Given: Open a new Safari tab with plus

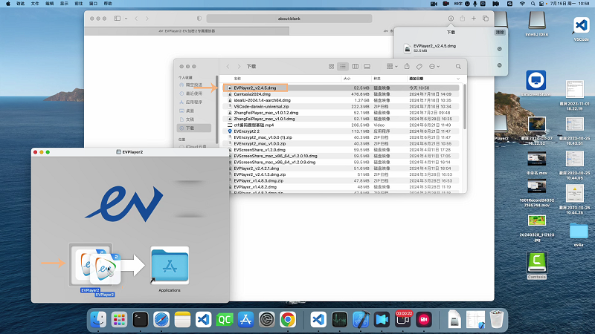Looking at the screenshot, I should [474, 18].
